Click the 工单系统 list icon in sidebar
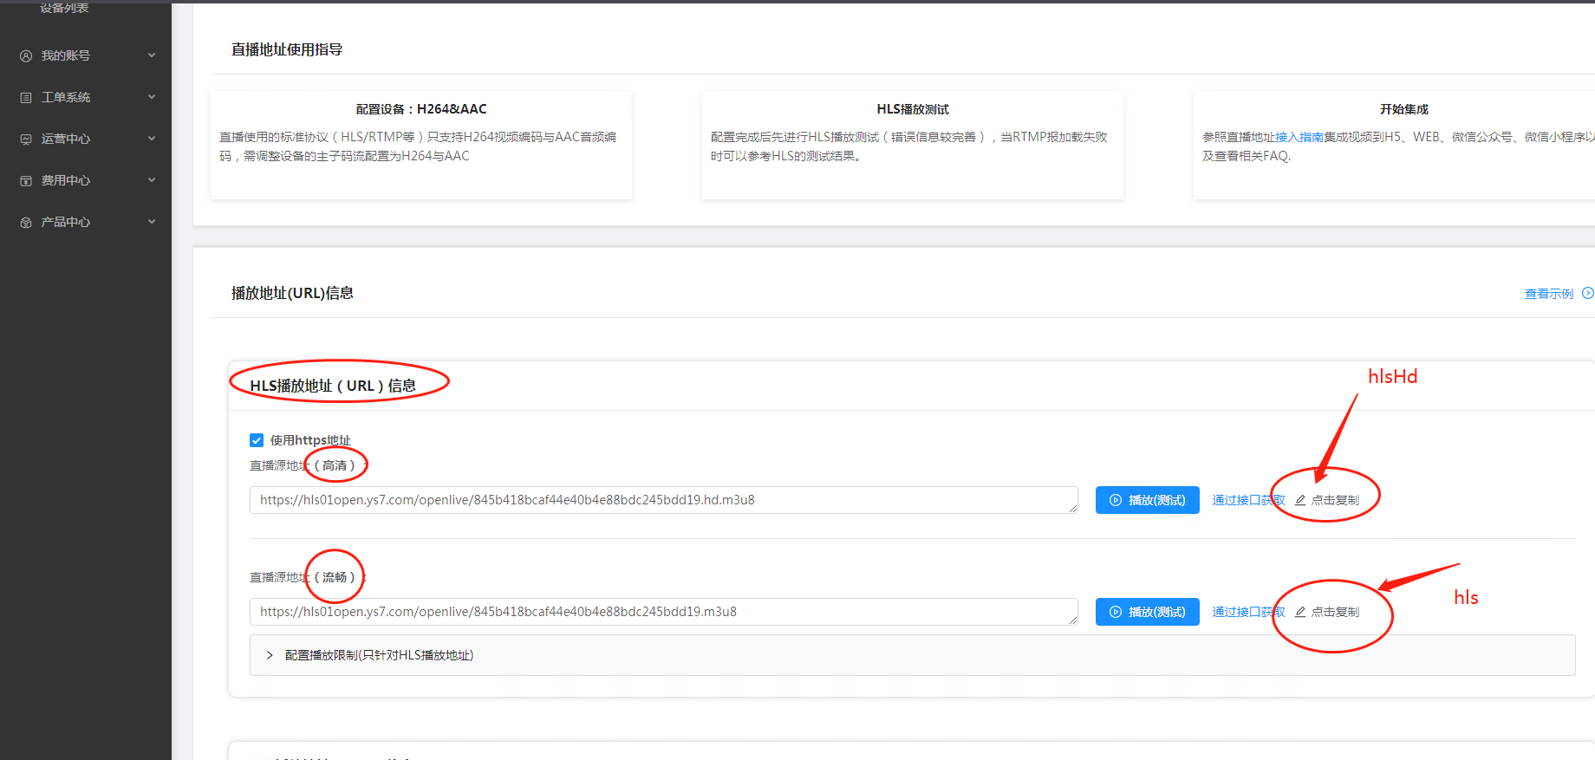 coord(26,97)
